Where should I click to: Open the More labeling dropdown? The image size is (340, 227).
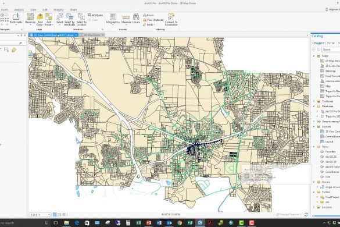point(149,25)
